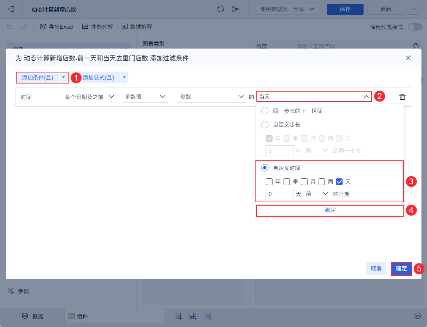Image resolution: width=427 pixels, height=327 pixels.
Task: Open 使用数据量: 全量 dropdown
Action: [287, 9]
